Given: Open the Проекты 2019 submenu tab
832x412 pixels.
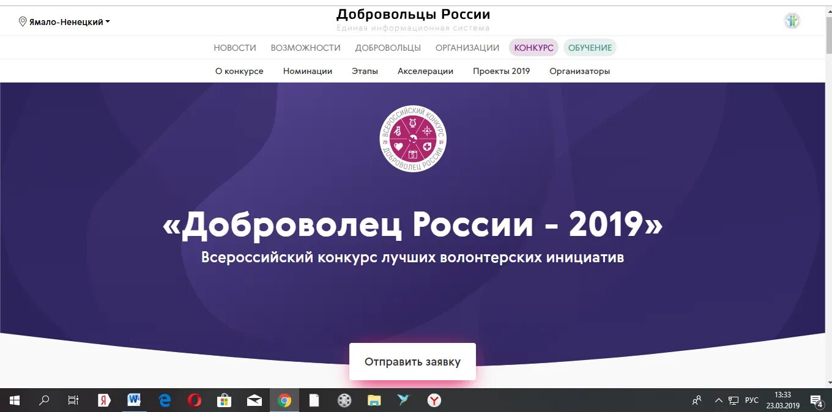Looking at the screenshot, I should click(501, 71).
